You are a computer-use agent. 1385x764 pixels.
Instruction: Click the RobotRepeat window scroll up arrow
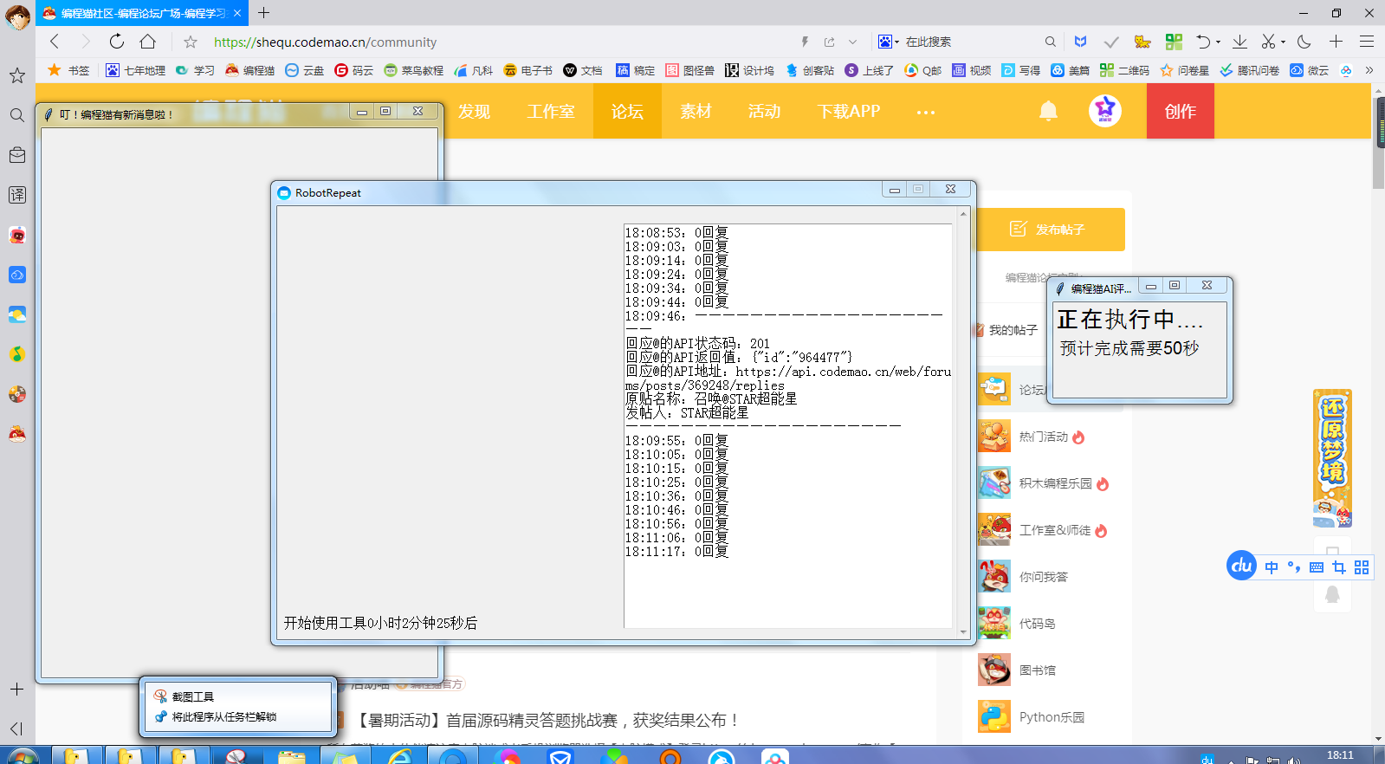click(963, 213)
